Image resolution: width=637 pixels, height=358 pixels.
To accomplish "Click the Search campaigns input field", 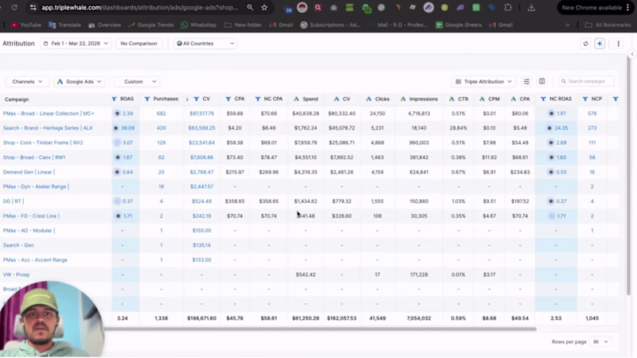I will (590, 81).
